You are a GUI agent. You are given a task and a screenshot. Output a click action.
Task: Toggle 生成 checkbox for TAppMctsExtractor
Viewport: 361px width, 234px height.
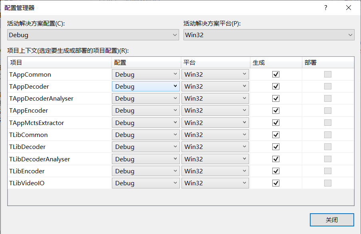(x=276, y=123)
